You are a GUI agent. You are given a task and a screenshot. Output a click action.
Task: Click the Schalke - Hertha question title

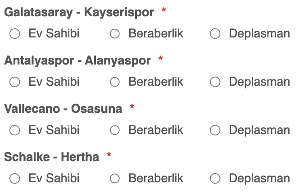tap(51, 157)
